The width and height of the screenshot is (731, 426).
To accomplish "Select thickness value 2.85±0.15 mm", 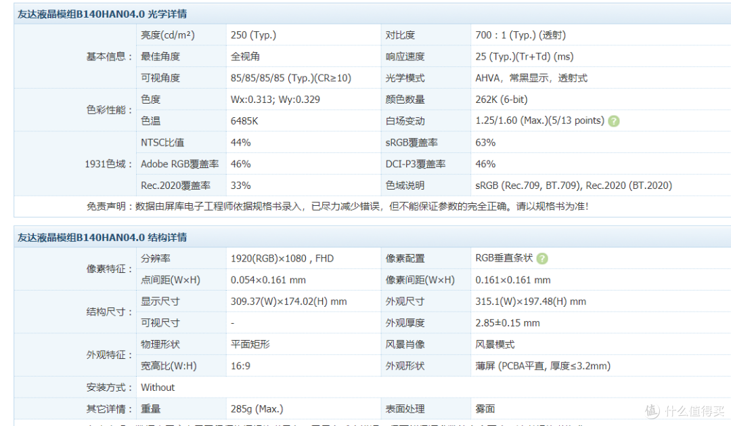I will pyautogui.click(x=508, y=323).
